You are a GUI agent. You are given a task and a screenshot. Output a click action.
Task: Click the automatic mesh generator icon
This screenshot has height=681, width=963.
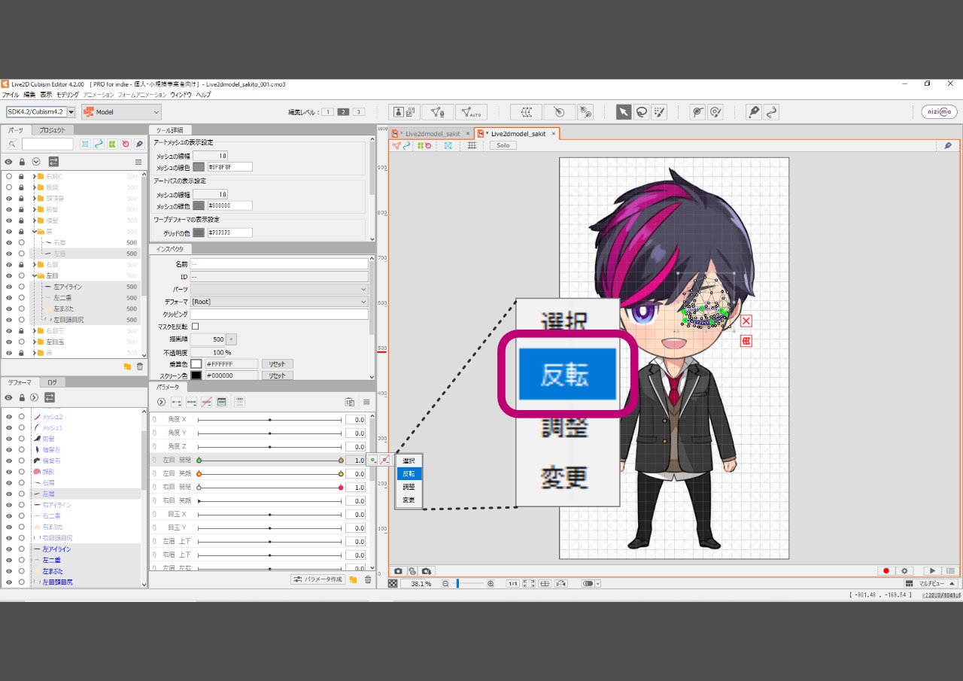tap(471, 112)
